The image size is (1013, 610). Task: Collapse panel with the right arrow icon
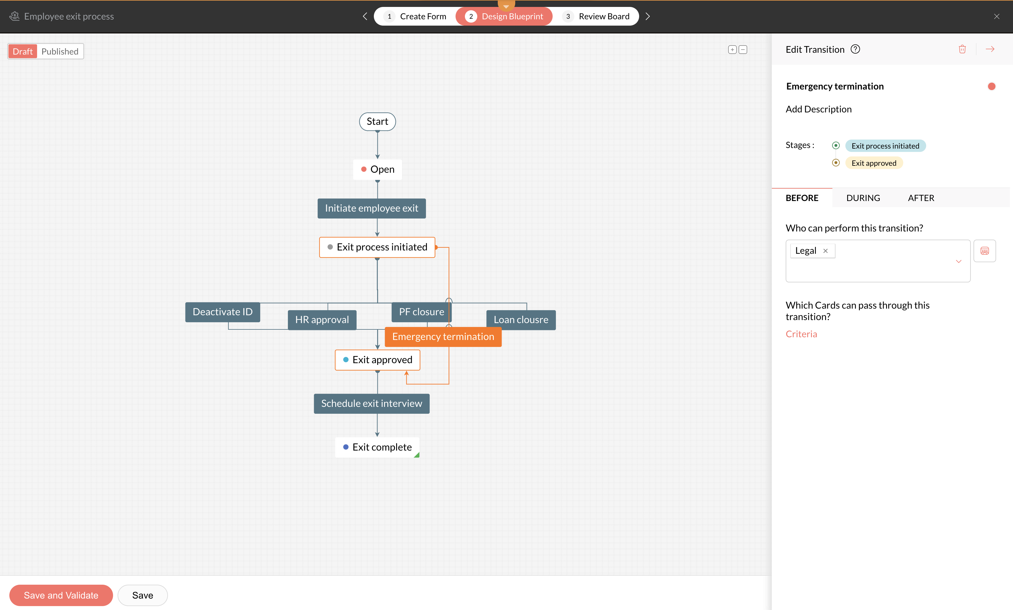click(x=990, y=49)
